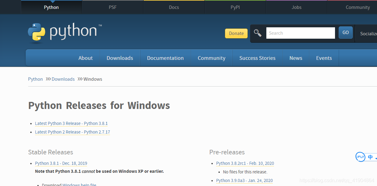This screenshot has height=186, width=377.
Task: Go to Python breadcrumb link
Action: pyautogui.click(x=36, y=79)
